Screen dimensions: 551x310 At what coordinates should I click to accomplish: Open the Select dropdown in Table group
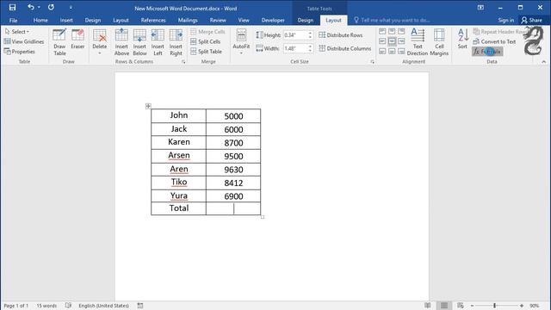tap(17, 32)
